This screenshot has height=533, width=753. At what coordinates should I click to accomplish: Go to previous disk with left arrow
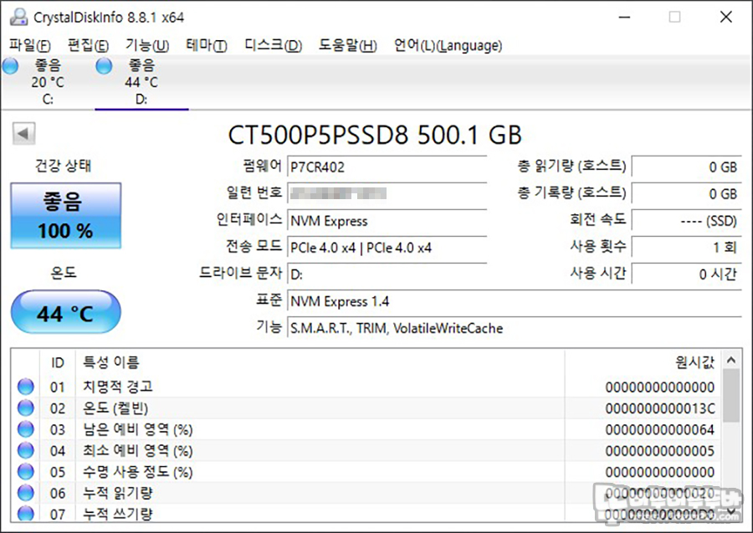(x=23, y=134)
